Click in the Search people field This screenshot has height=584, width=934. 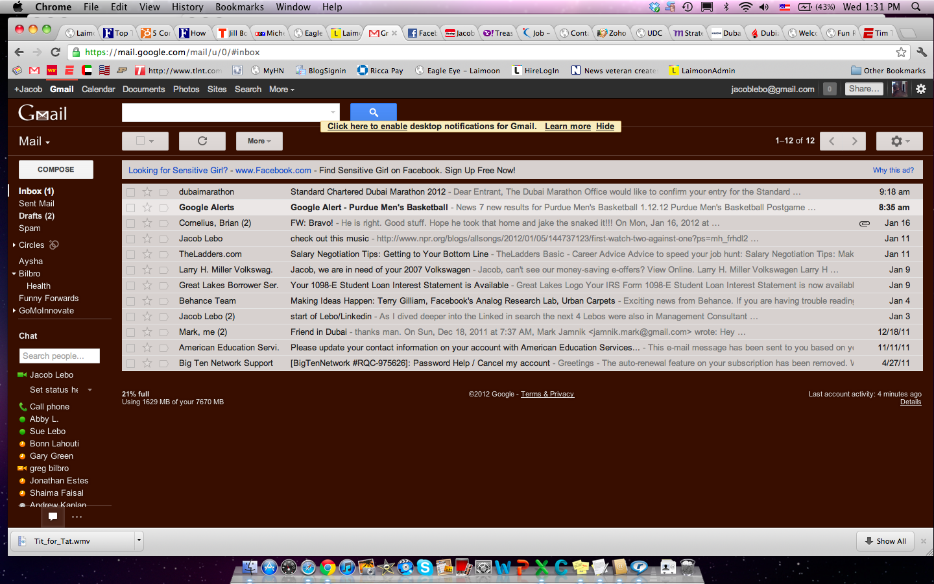(x=59, y=356)
